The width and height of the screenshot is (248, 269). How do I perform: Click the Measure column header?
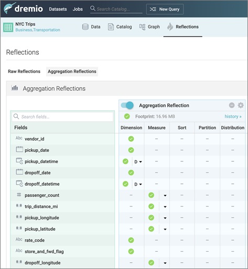pyautogui.click(x=157, y=128)
